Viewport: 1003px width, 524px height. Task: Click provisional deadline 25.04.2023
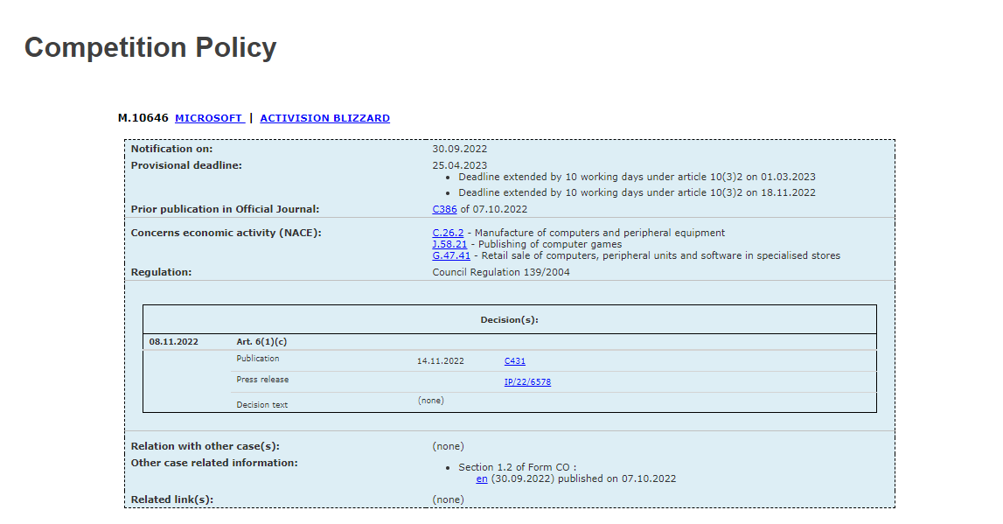point(460,165)
